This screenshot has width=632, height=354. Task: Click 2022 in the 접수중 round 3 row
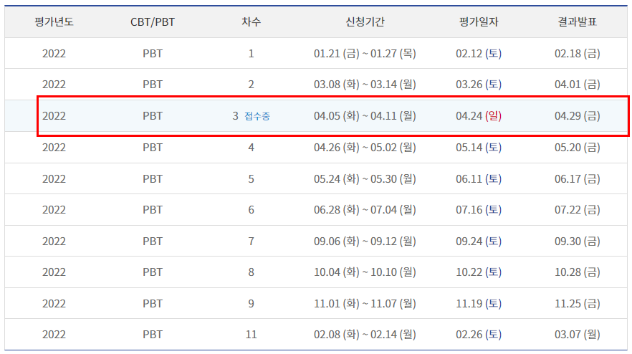[54, 116]
